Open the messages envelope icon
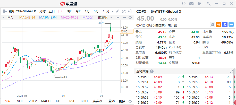Viewport: 236px width, 105px height. [x=191, y=4]
